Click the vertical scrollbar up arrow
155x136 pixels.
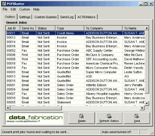click(x=147, y=28)
